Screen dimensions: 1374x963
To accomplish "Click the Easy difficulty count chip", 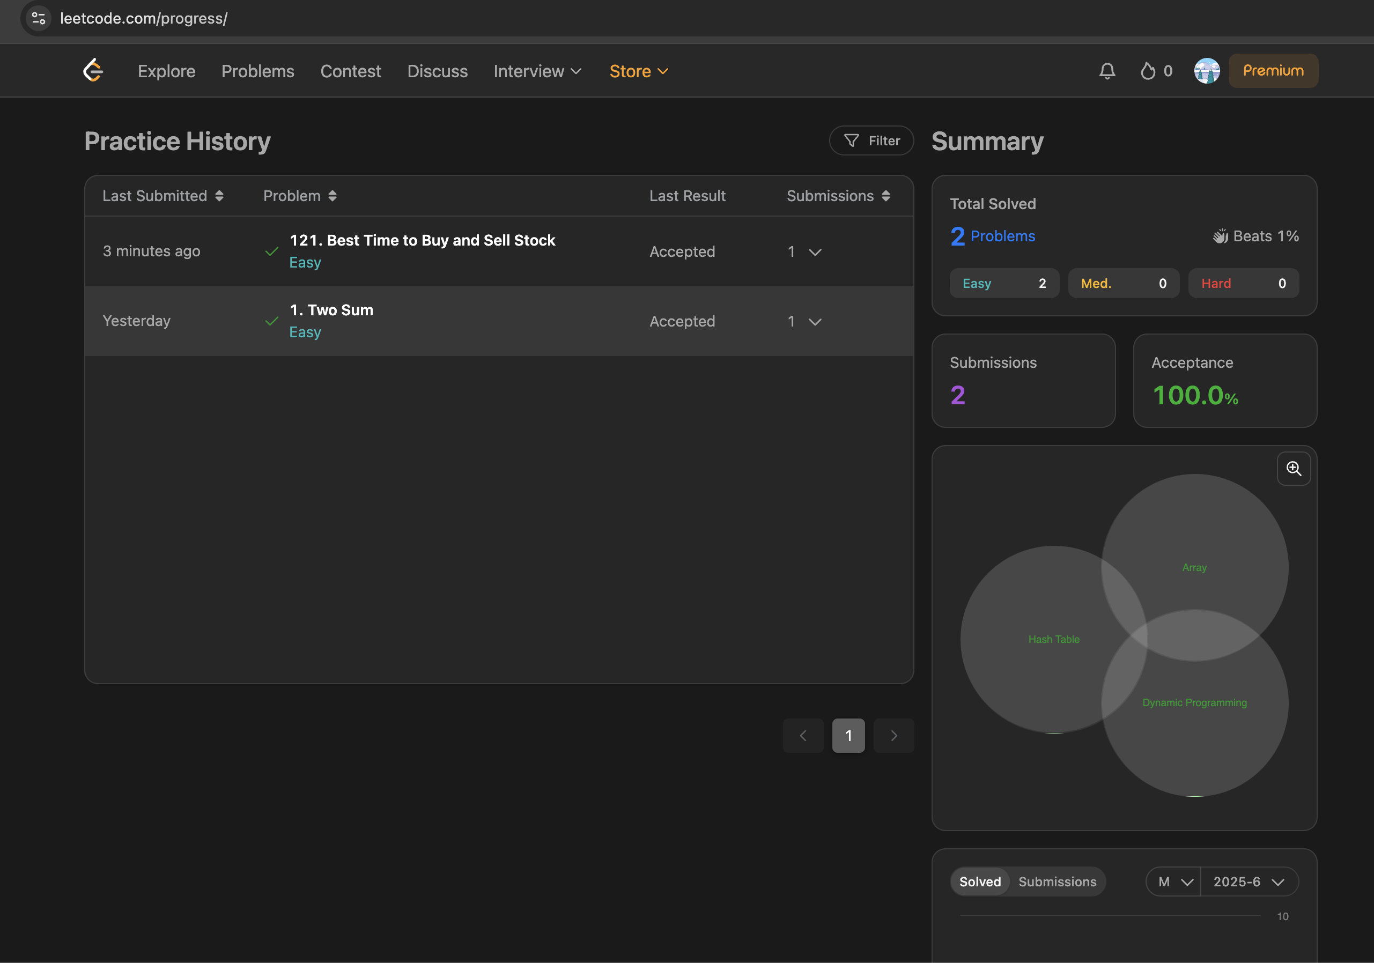I will point(1004,284).
